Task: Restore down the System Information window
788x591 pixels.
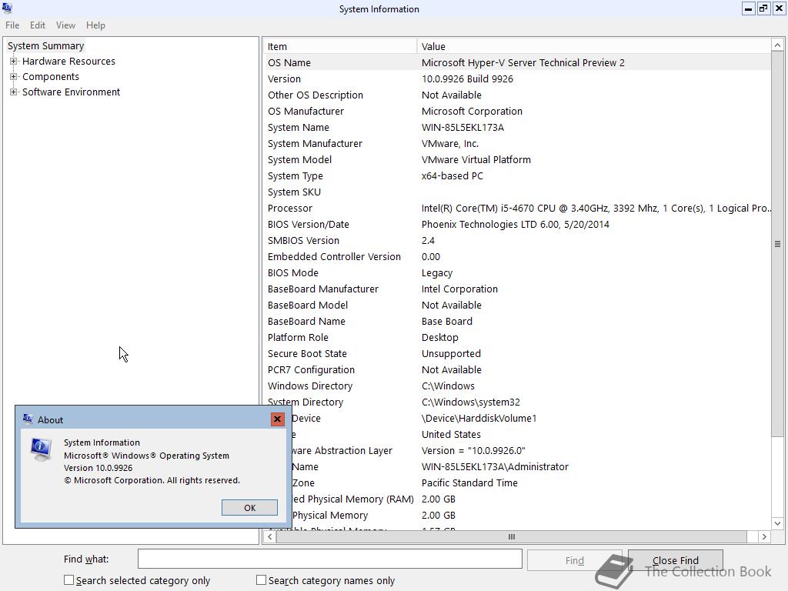Action: (763, 8)
